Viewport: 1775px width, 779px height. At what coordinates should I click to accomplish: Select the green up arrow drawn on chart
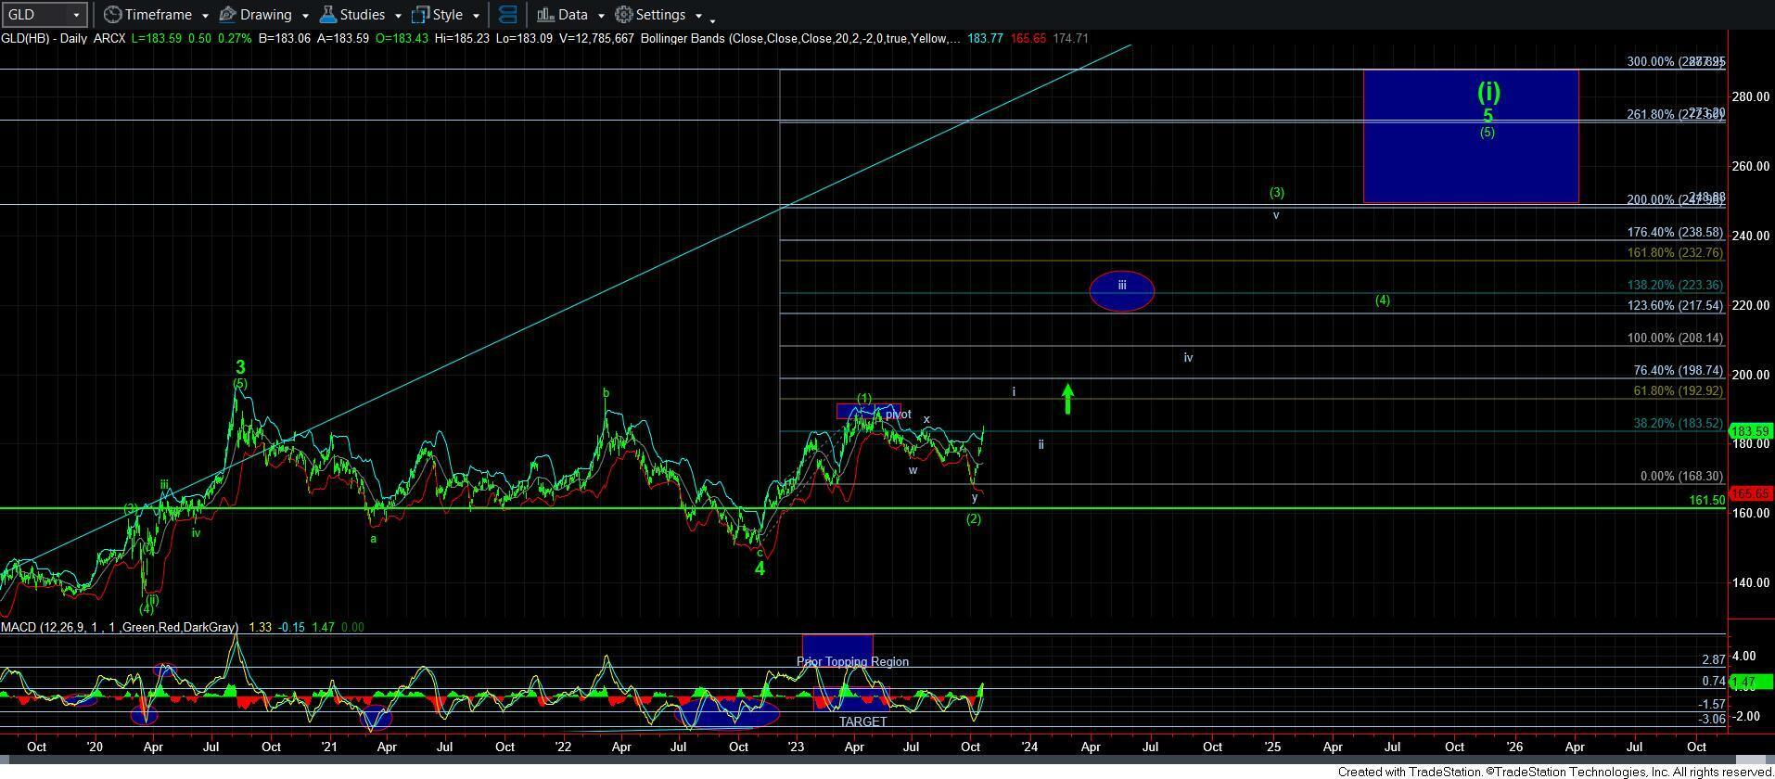point(1067,399)
